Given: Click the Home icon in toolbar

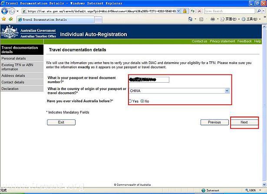Looking at the screenshot, I should point(191,19).
